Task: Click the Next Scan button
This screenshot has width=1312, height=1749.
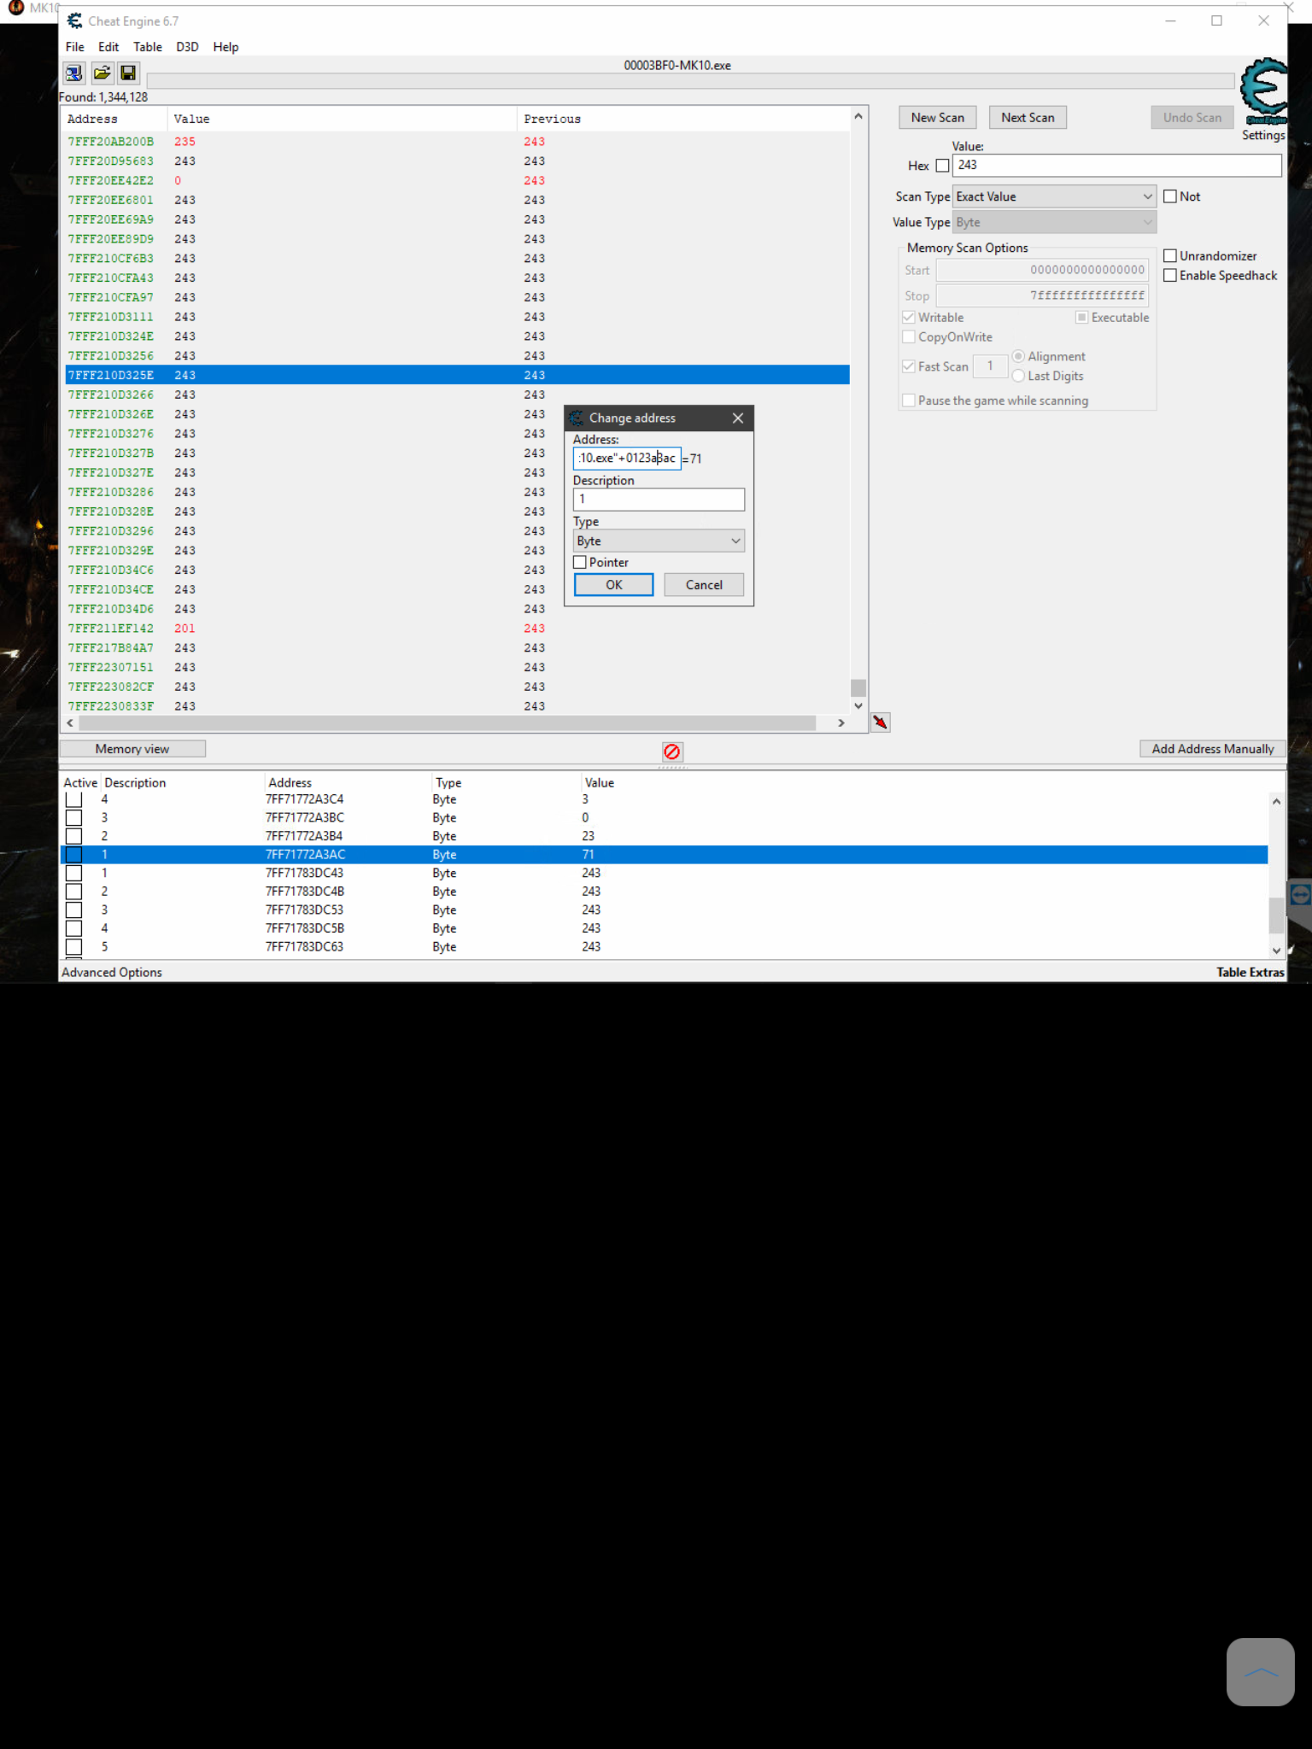Action: click(x=1028, y=118)
